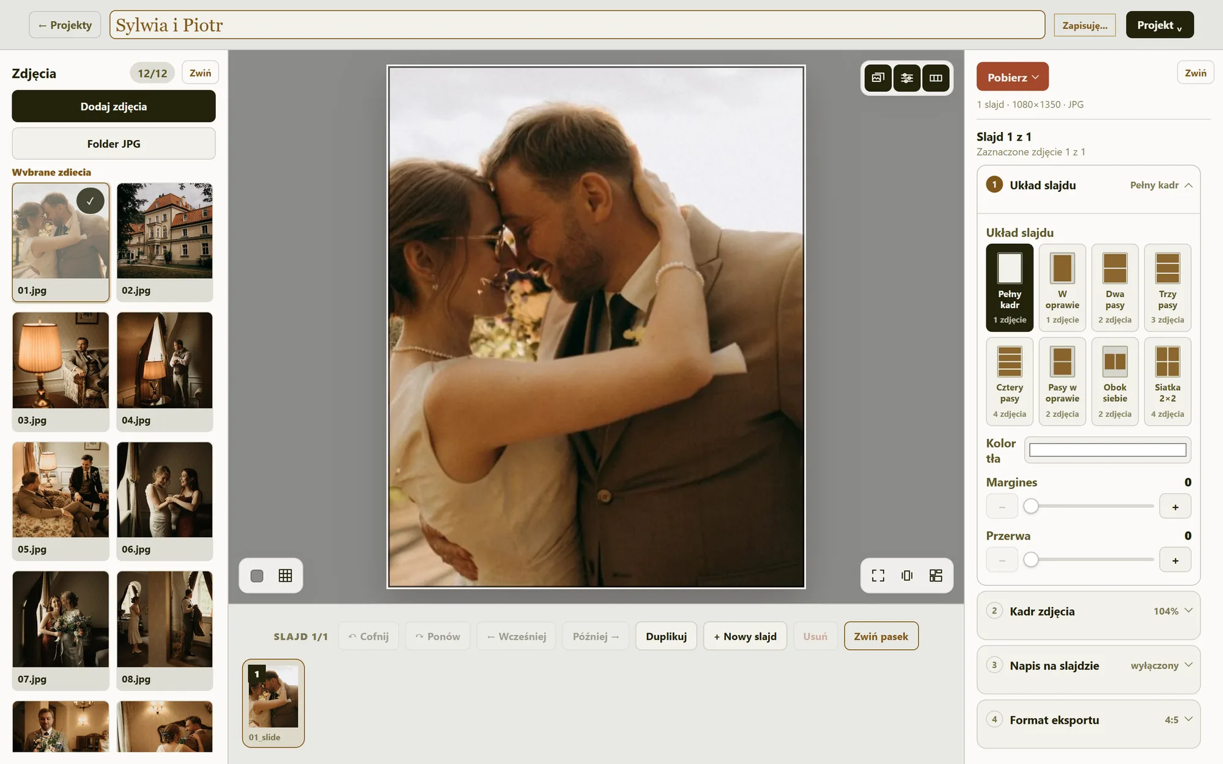Choose the Trzy pasy layout
1223x764 pixels.
(x=1167, y=288)
